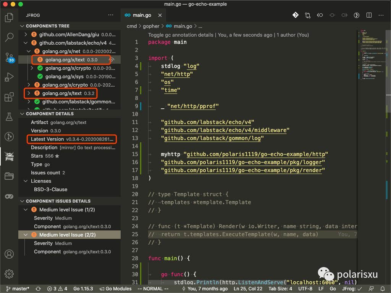Select the BSD-3-Clause license row
The width and height of the screenshot is (391, 293).
[x=69, y=190]
